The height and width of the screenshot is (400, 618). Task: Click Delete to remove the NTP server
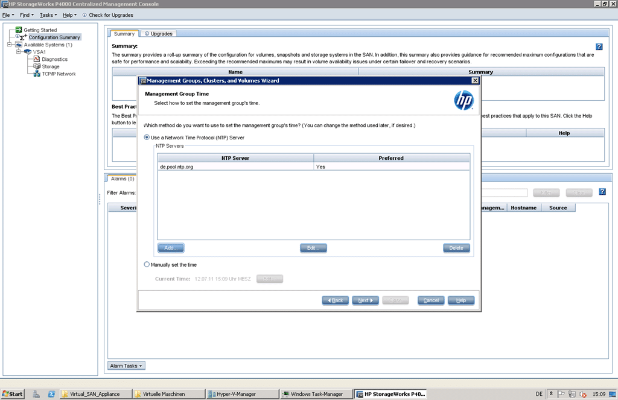(456, 248)
